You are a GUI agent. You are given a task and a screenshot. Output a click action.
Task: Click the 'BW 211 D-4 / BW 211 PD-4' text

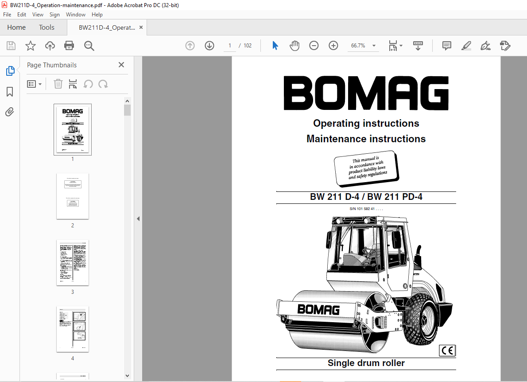[x=366, y=197]
